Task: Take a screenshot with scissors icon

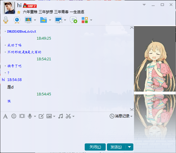Action: pos(68,116)
